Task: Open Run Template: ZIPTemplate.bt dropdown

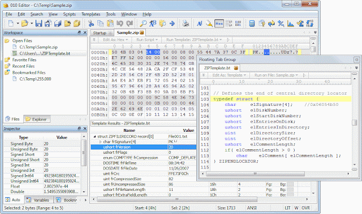Action: (194, 40)
